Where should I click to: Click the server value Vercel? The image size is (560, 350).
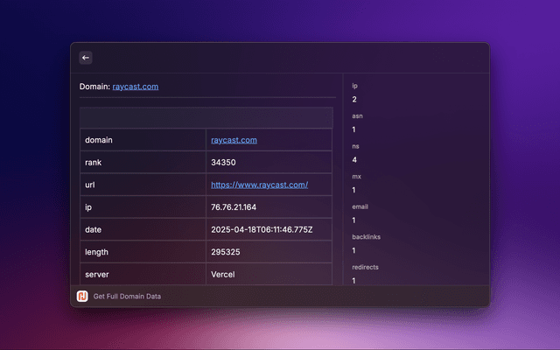[x=223, y=274]
